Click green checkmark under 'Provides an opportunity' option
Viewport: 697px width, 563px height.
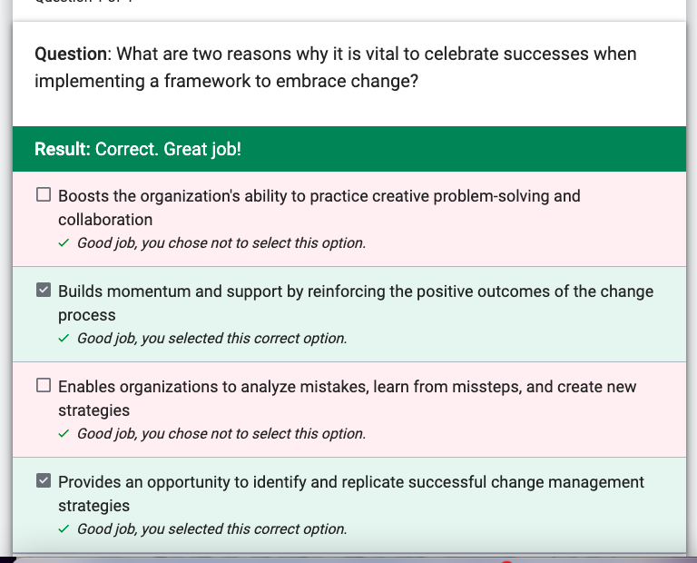[64, 529]
